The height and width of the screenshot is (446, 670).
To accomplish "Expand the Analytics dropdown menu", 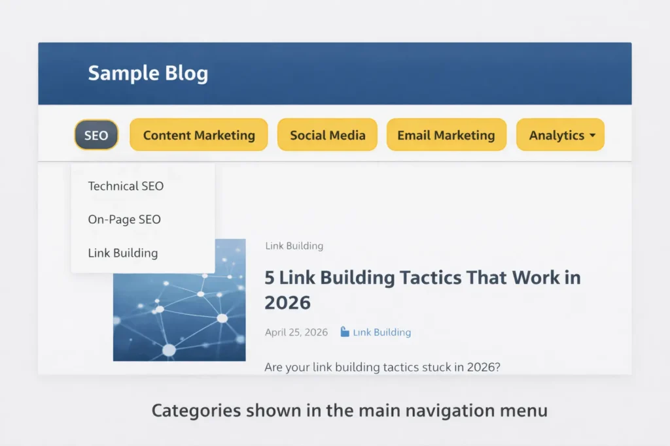I will [560, 135].
